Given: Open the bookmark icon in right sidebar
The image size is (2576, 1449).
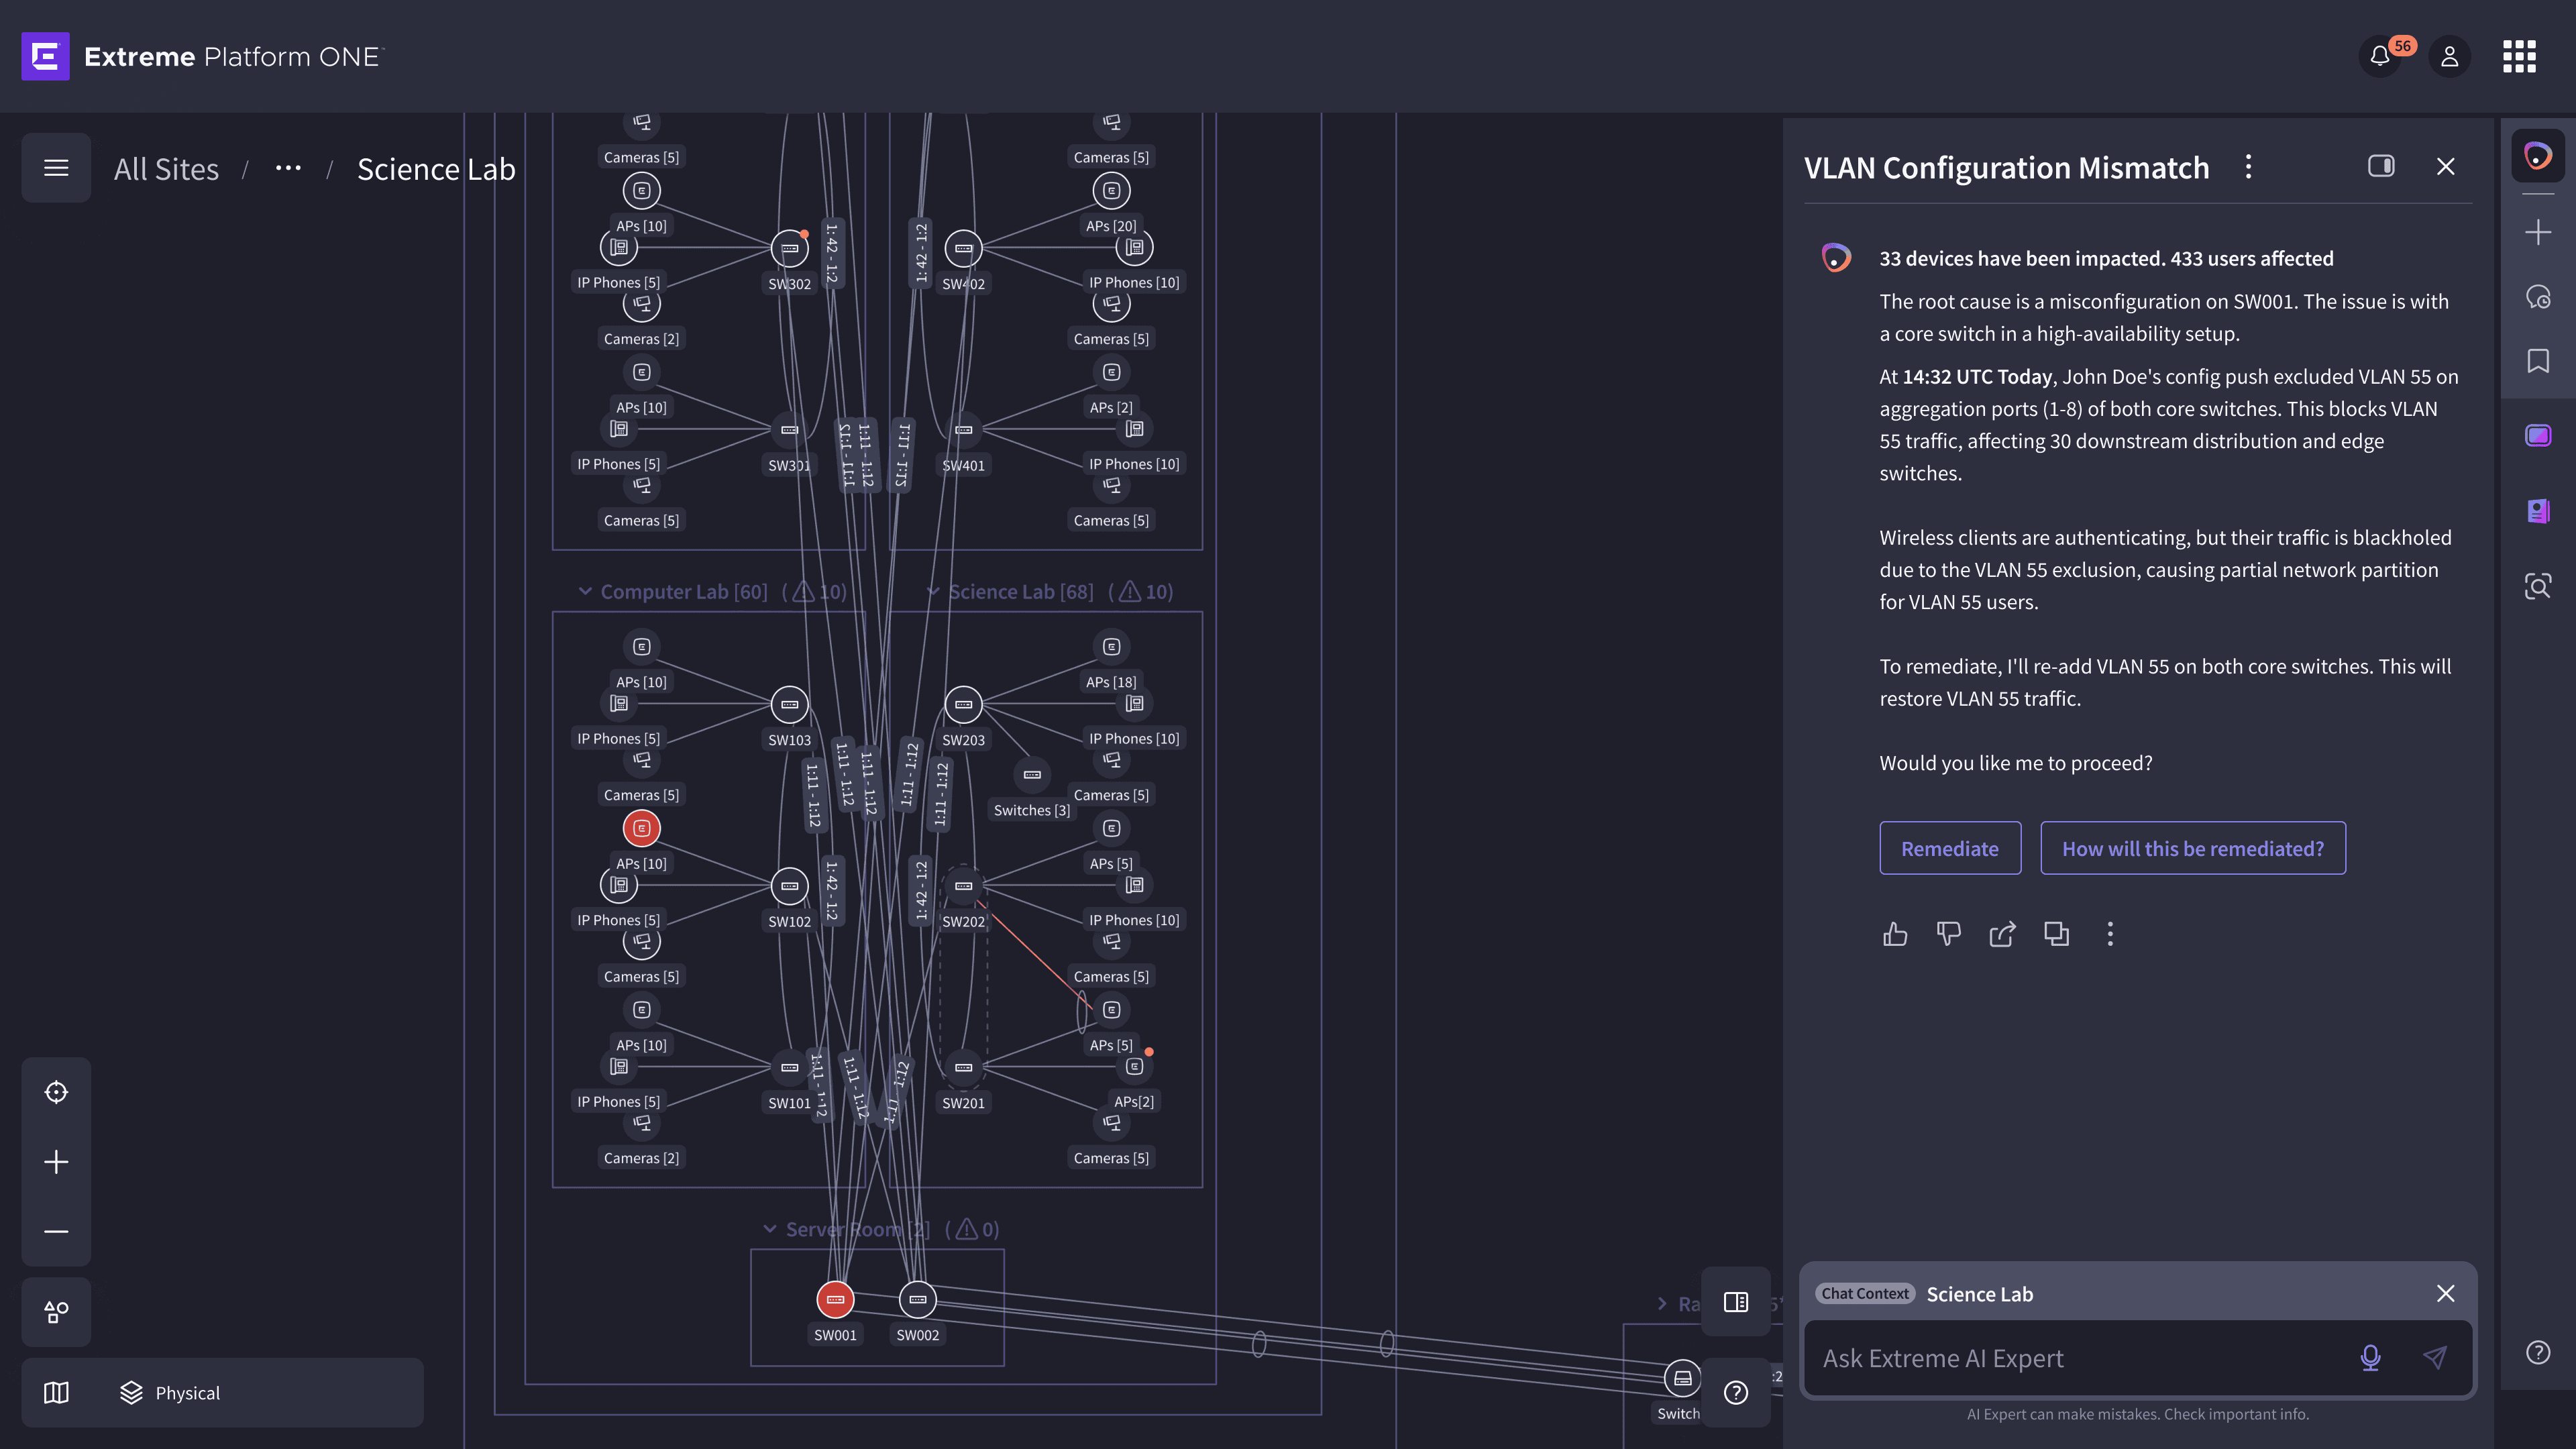Looking at the screenshot, I should pyautogui.click(x=2538, y=361).
